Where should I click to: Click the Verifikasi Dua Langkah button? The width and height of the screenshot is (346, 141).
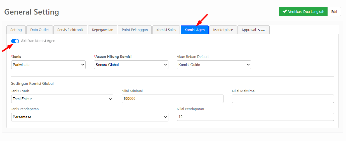click(x=303, y=11)
